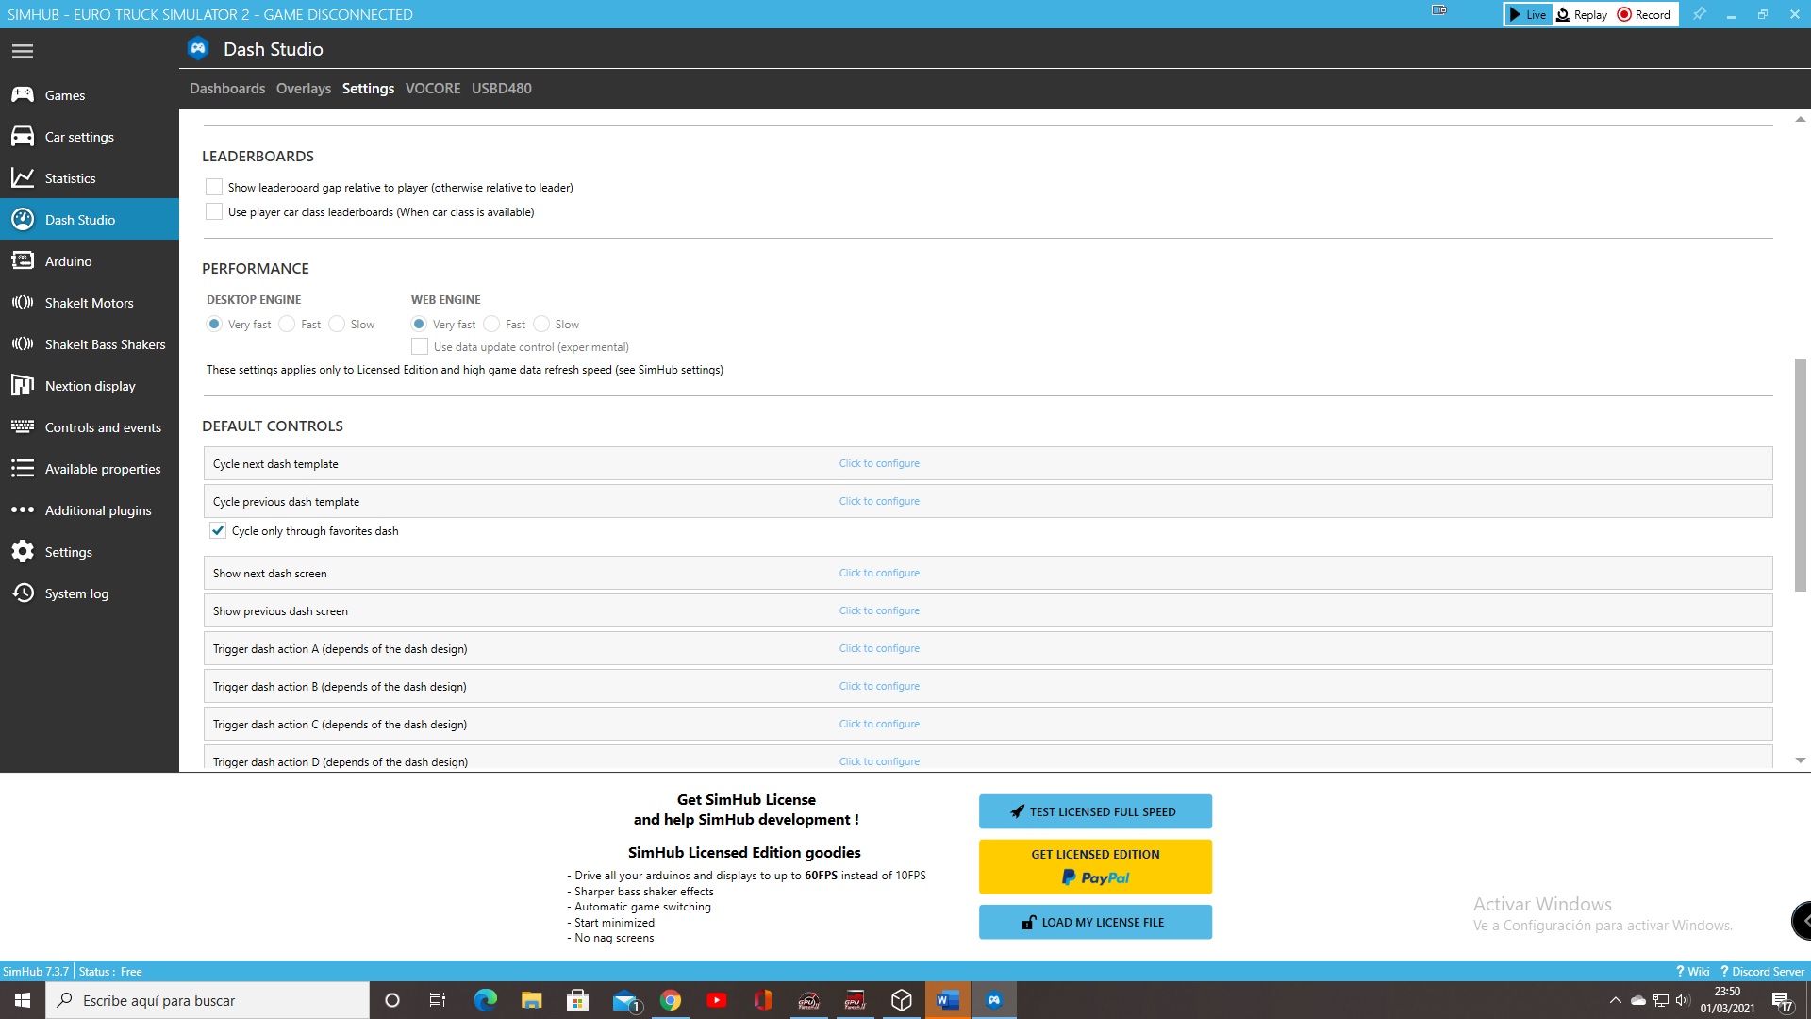Open Task View on taskbar

click(x=438, y=1000)
